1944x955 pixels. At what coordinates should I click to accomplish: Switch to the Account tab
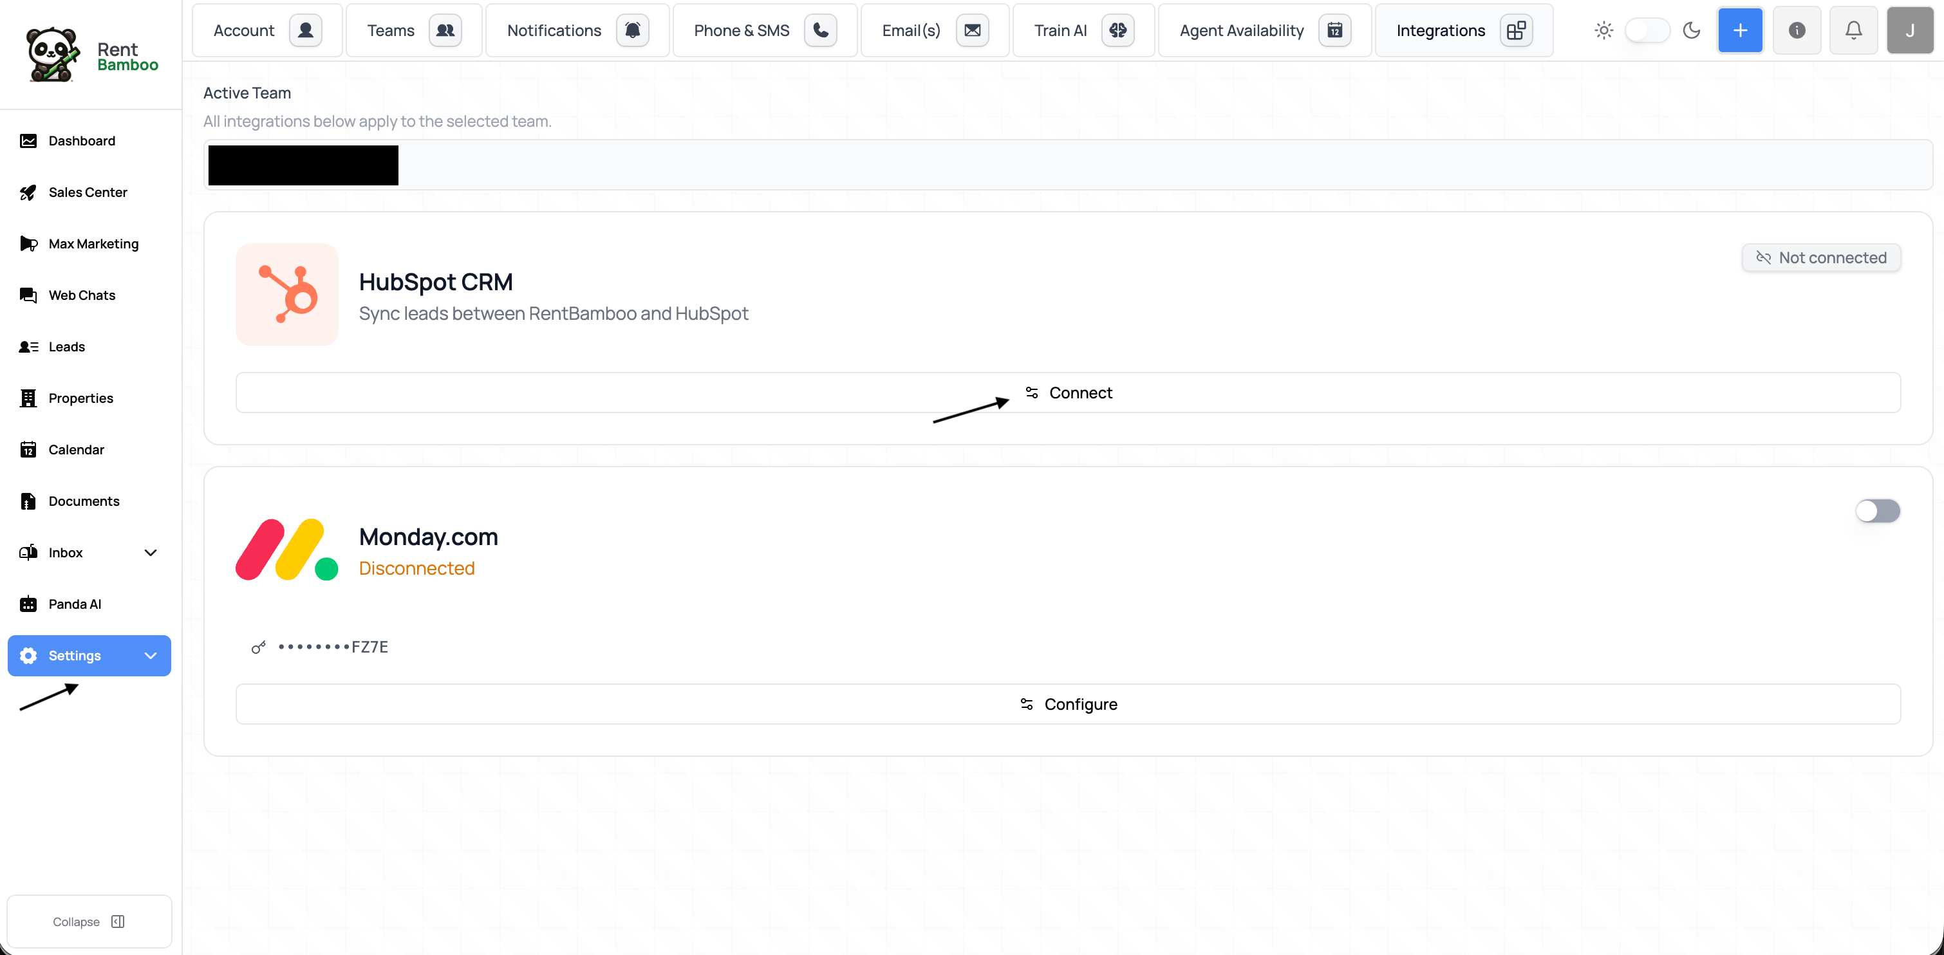point(267,30)
